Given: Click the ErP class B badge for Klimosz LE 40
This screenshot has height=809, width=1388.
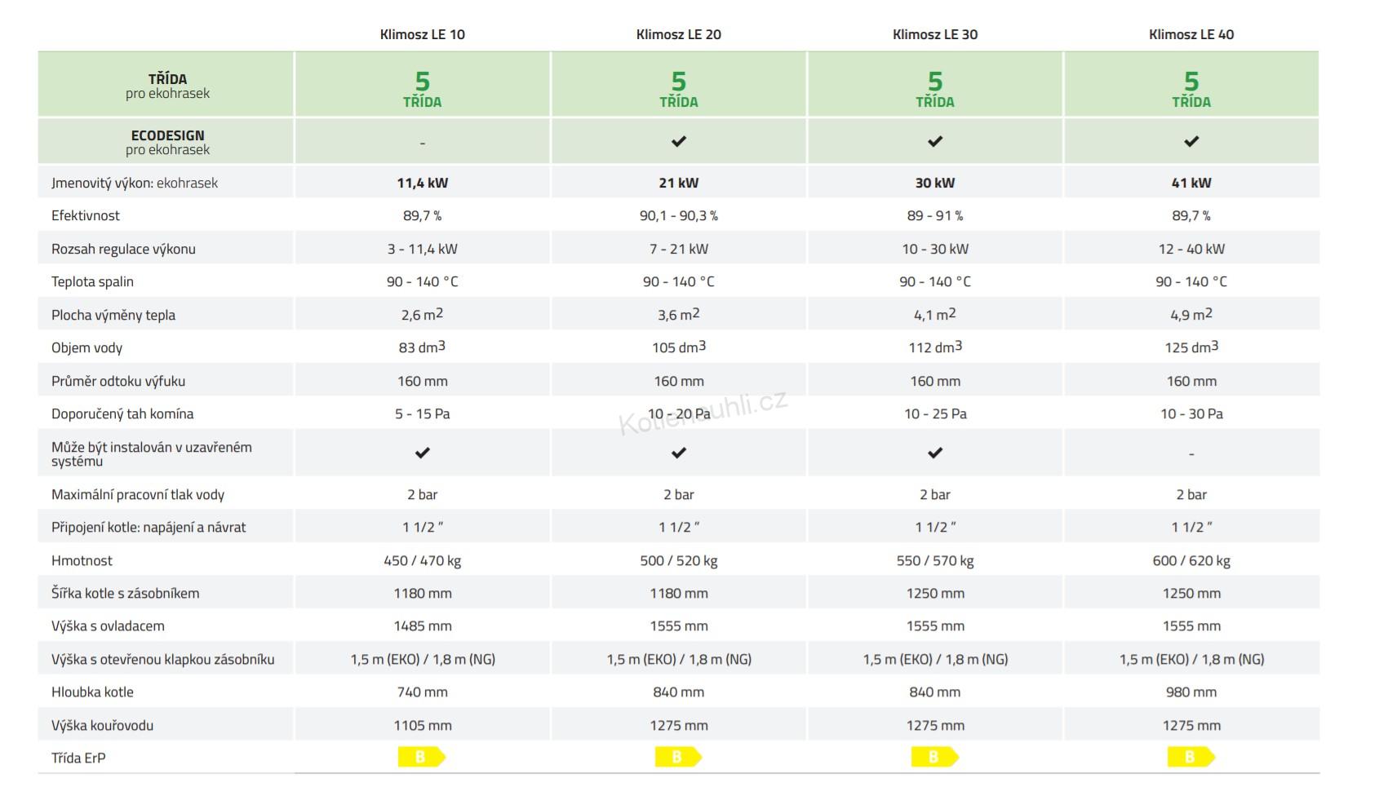Looking at the screenshot, I should 1191,758.
